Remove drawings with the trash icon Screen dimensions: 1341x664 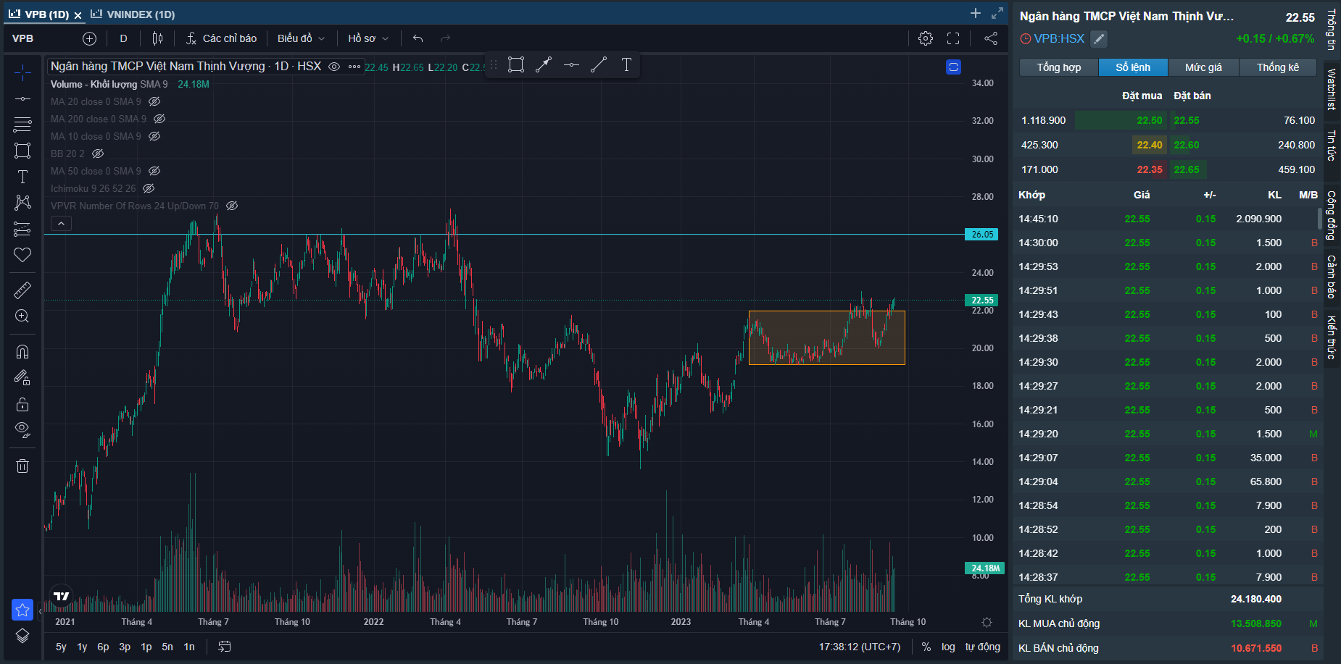(x=22, y=466)
